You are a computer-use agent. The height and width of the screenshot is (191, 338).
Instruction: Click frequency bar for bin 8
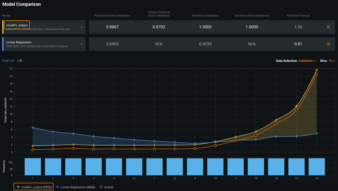point(175,167)
